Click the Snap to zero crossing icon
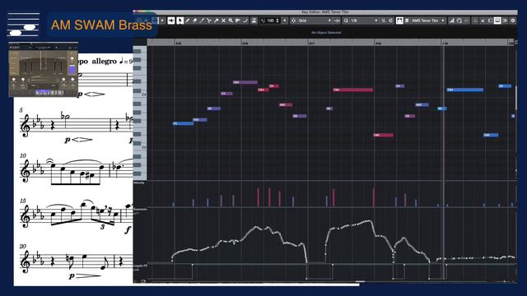 [337, 21]
